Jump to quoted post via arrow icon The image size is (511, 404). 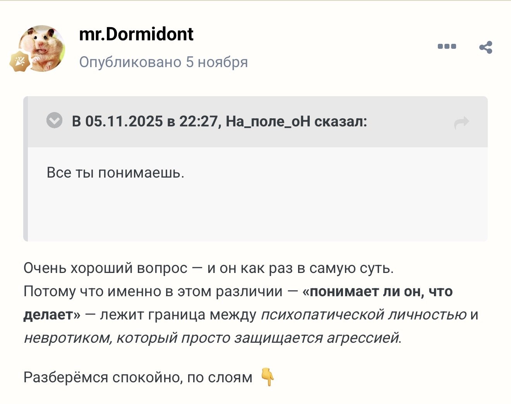[x=461, y=123]
